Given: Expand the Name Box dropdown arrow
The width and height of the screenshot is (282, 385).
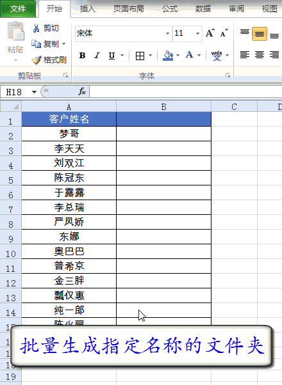Looking at the screenshot, I should (34, 92).
